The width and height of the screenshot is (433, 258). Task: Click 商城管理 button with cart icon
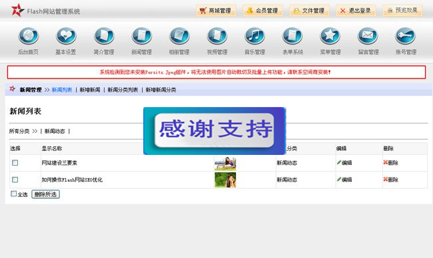coord(216,11)
